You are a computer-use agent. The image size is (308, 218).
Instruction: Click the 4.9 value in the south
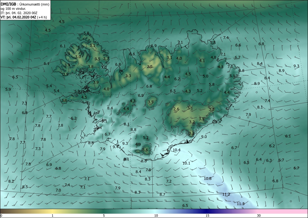coord(138,144)
